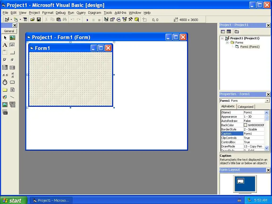Select the Frame control tool

[x=5, y=52]
